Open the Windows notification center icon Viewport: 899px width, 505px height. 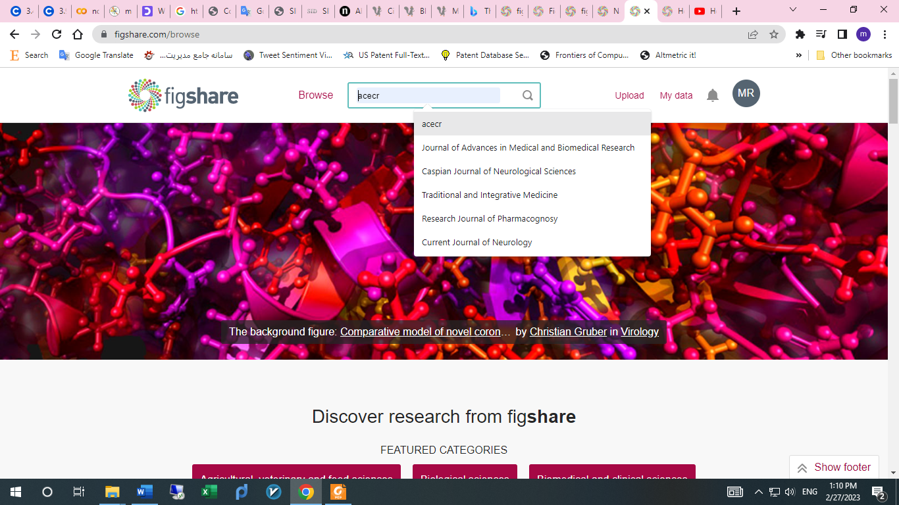[x=878, y=492]
